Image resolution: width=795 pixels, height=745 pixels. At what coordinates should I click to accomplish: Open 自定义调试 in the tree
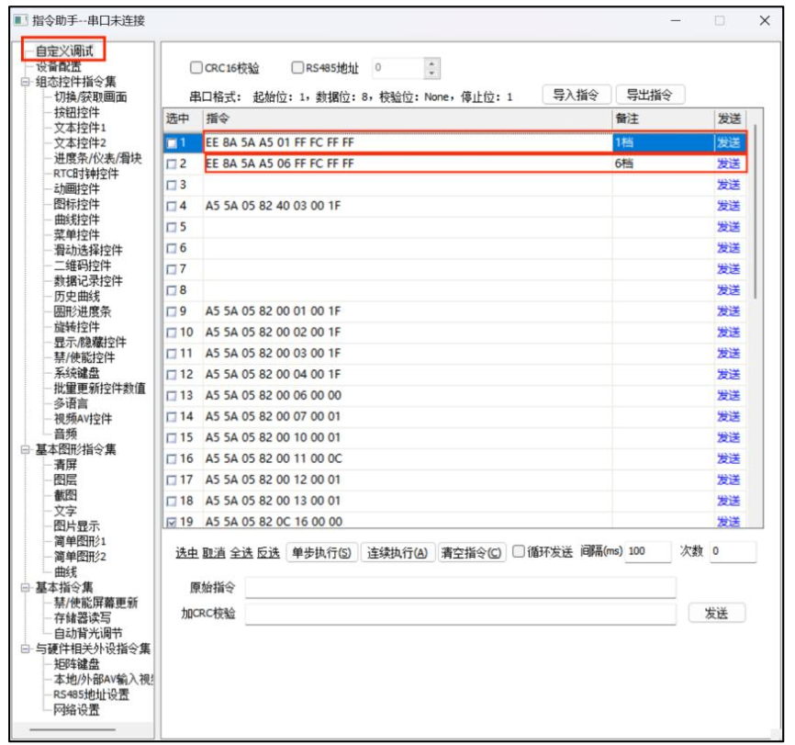tap(64, 51)
